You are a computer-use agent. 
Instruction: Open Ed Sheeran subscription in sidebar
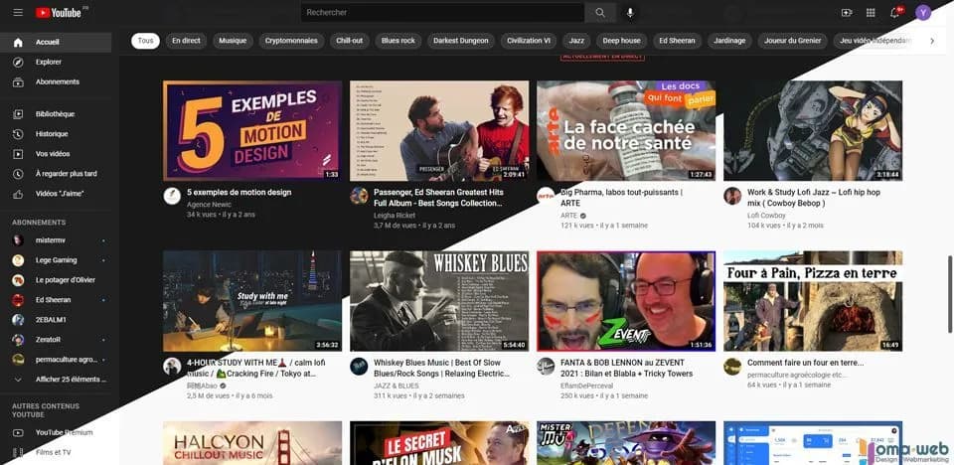[56, 300]
